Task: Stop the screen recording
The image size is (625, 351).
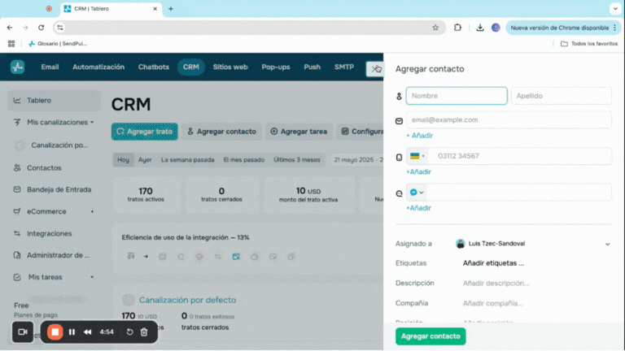Action: tap(55, 331)
